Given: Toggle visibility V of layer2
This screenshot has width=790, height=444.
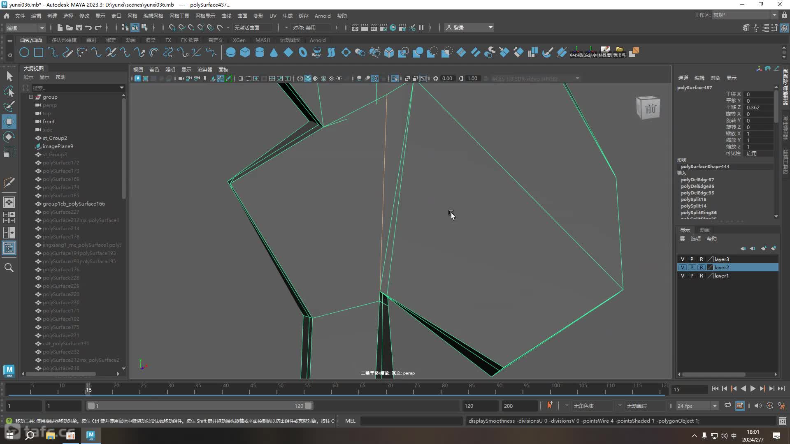Looking at the screenshot, I should coord(682,268).
